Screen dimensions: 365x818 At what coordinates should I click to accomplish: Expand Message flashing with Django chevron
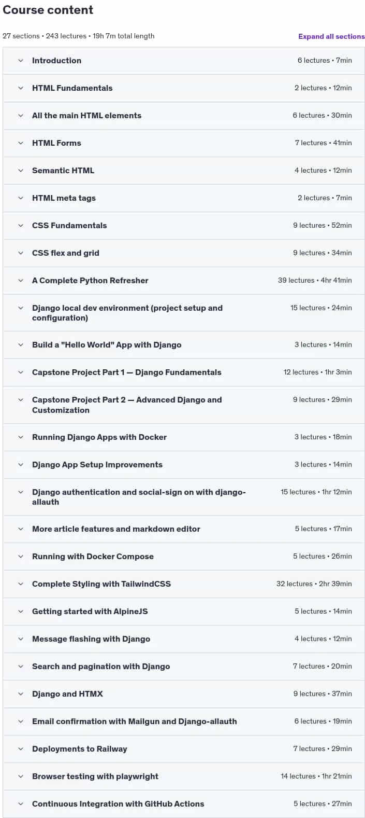(x=21, y=639)
